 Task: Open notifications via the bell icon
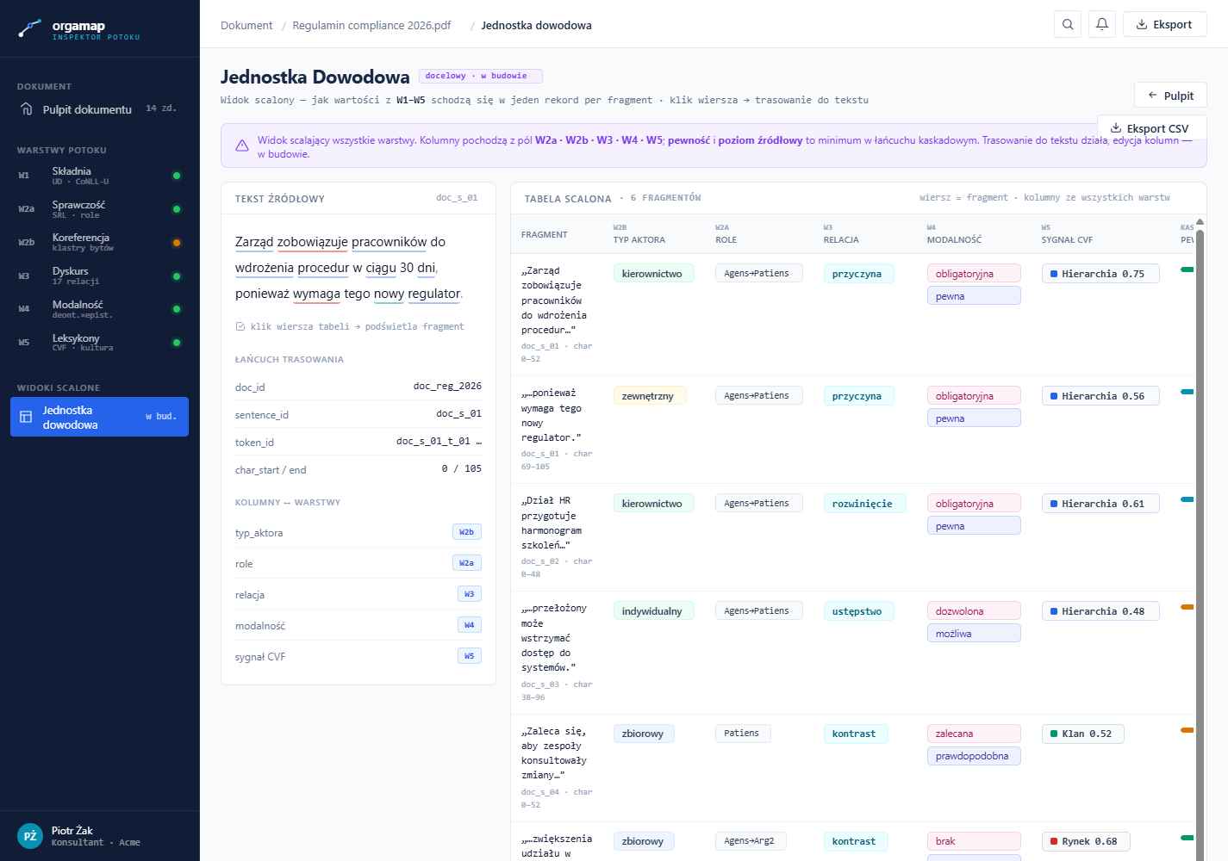pos(1102,24)
